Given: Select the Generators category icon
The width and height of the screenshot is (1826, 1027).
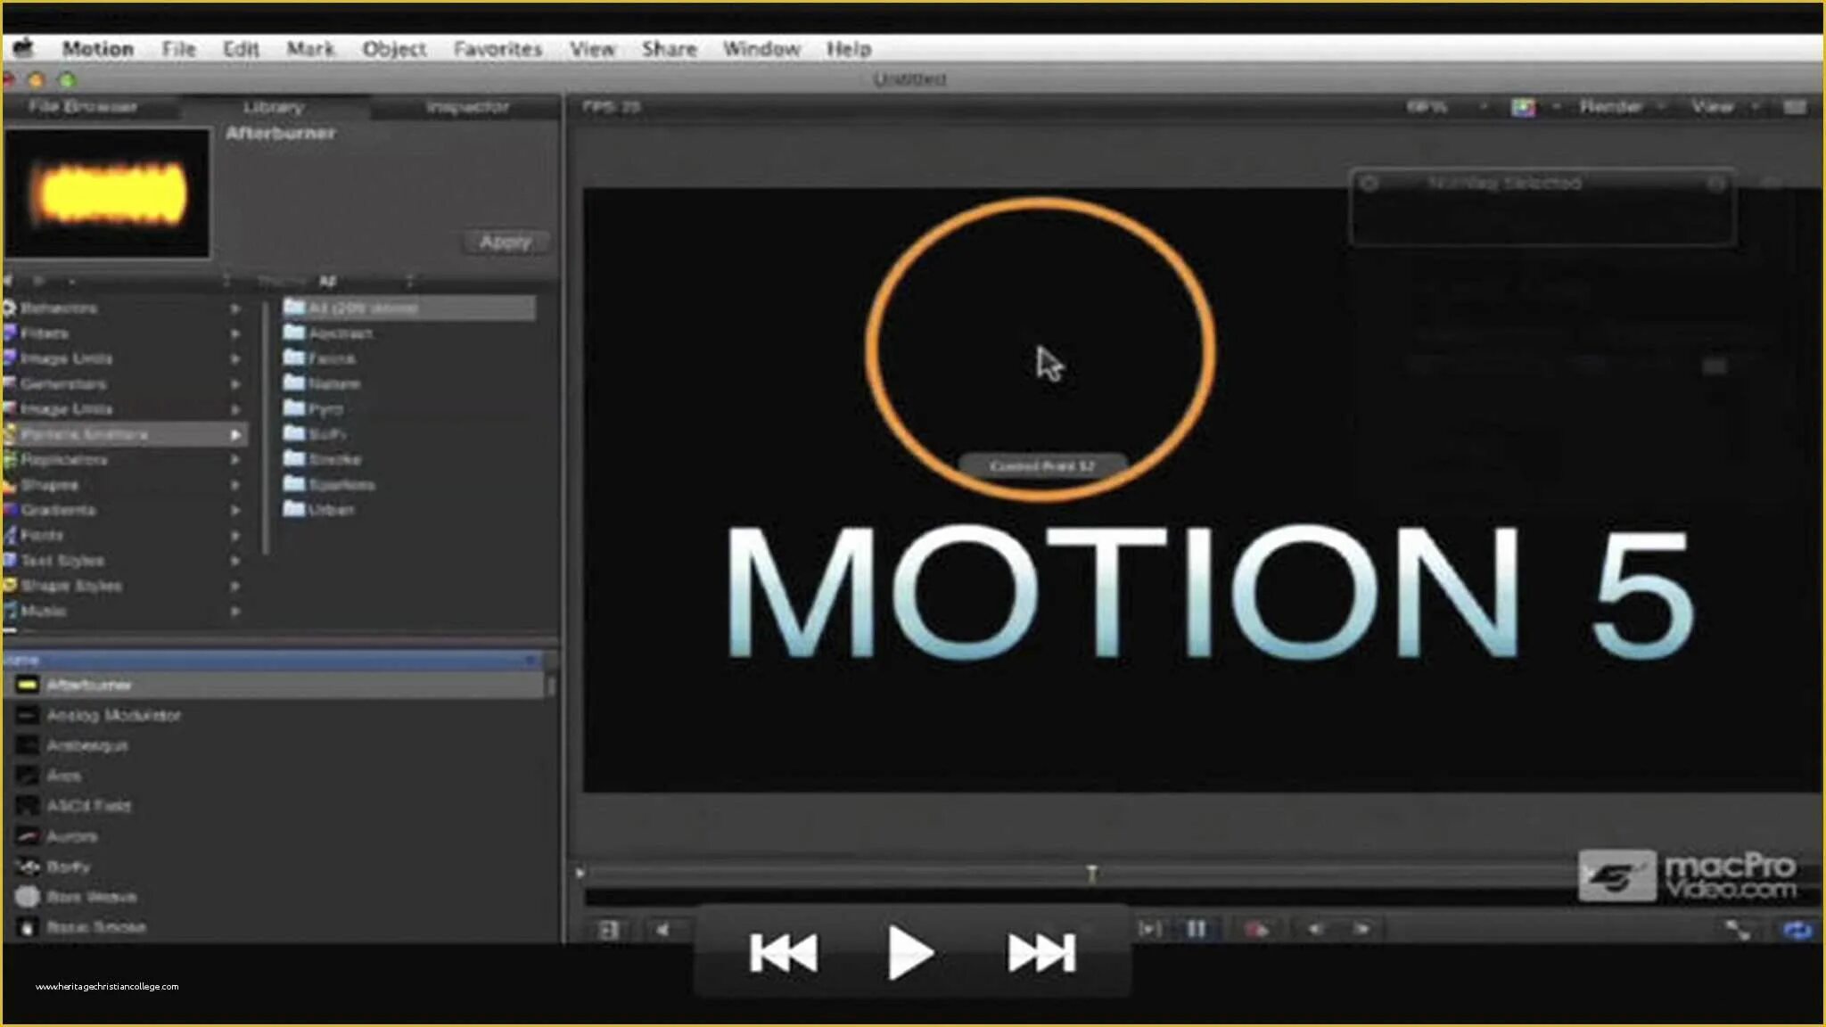Looking at the screenshot, I should pos(9,383).
